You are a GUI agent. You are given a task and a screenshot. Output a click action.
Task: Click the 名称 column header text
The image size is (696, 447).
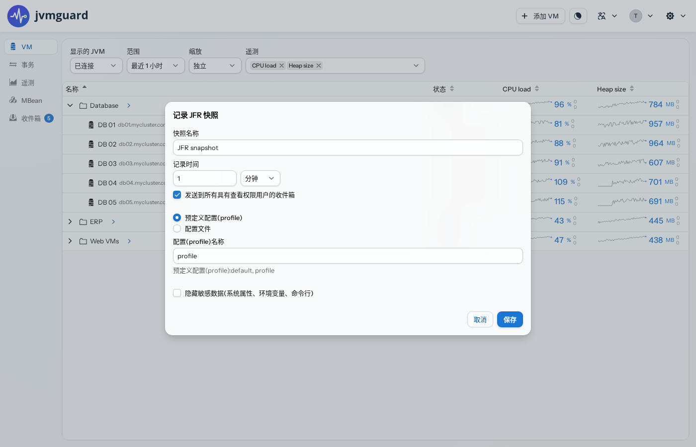72,89
